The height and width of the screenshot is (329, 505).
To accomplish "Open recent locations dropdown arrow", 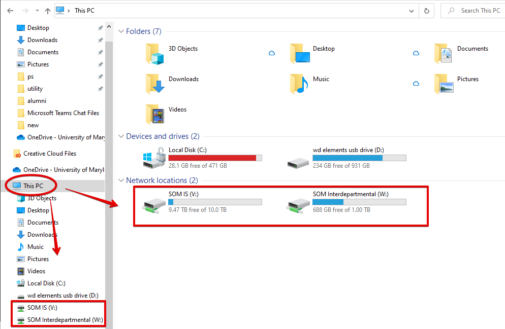I will (x=37, y=11).
